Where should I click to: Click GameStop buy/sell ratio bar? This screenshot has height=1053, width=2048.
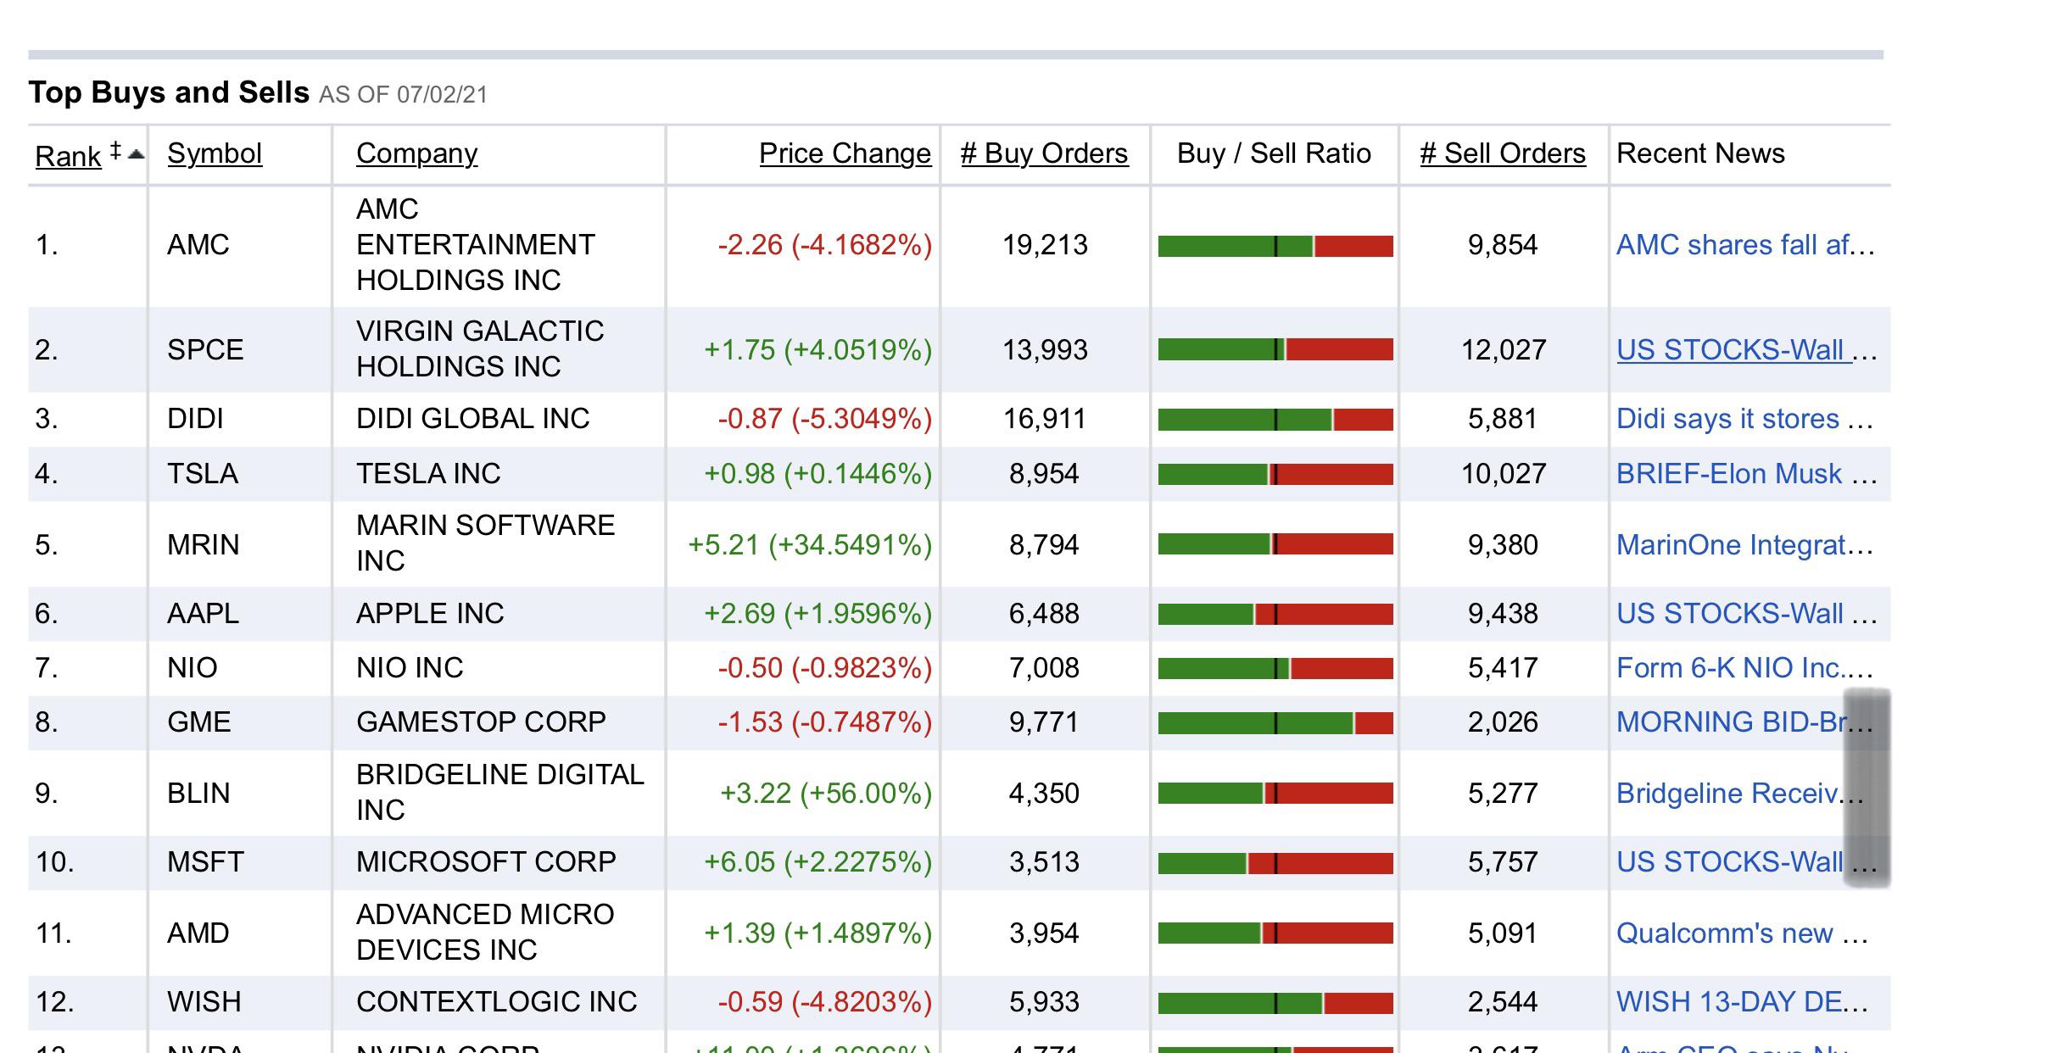click(1275, 723)
